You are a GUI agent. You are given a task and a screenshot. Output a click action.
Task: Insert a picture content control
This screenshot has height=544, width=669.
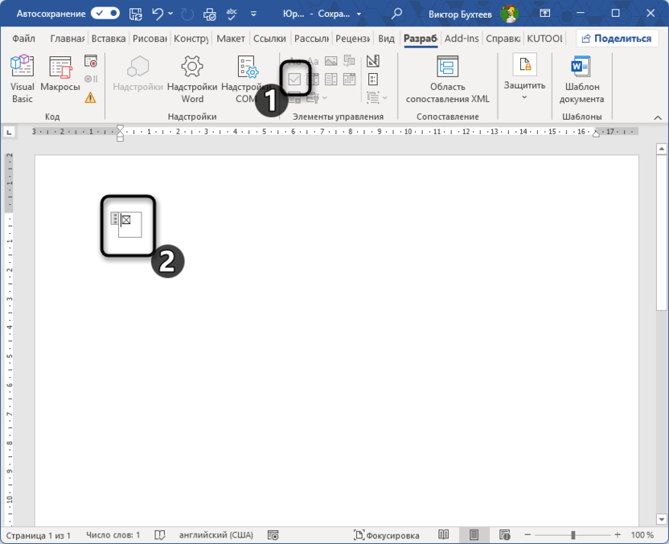tap(330, 61)
